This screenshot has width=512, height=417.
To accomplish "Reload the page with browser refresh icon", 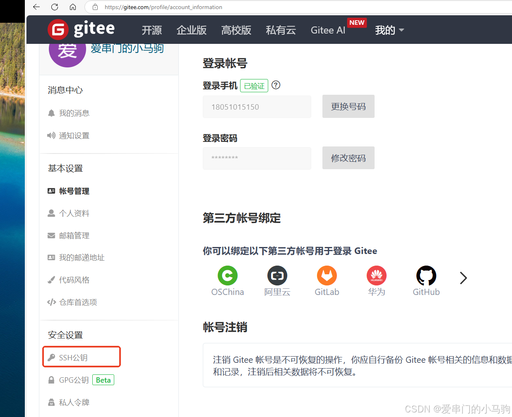I will point(55,7).
